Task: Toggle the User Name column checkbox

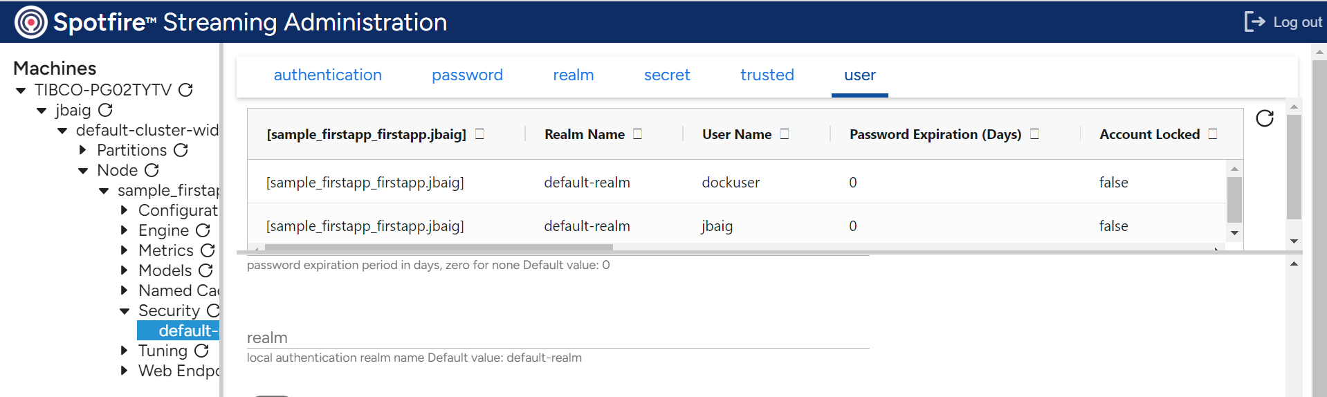Action: 785,134
